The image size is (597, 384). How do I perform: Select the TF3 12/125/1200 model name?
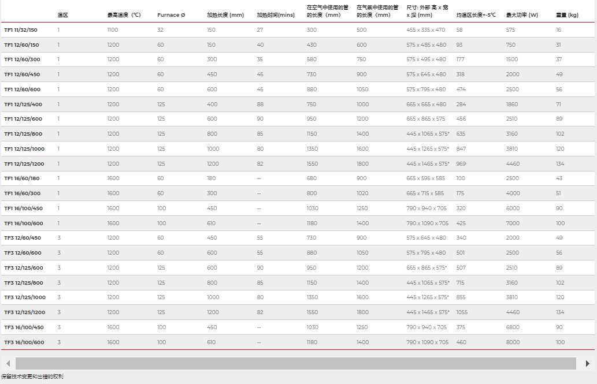coord(24,312)
